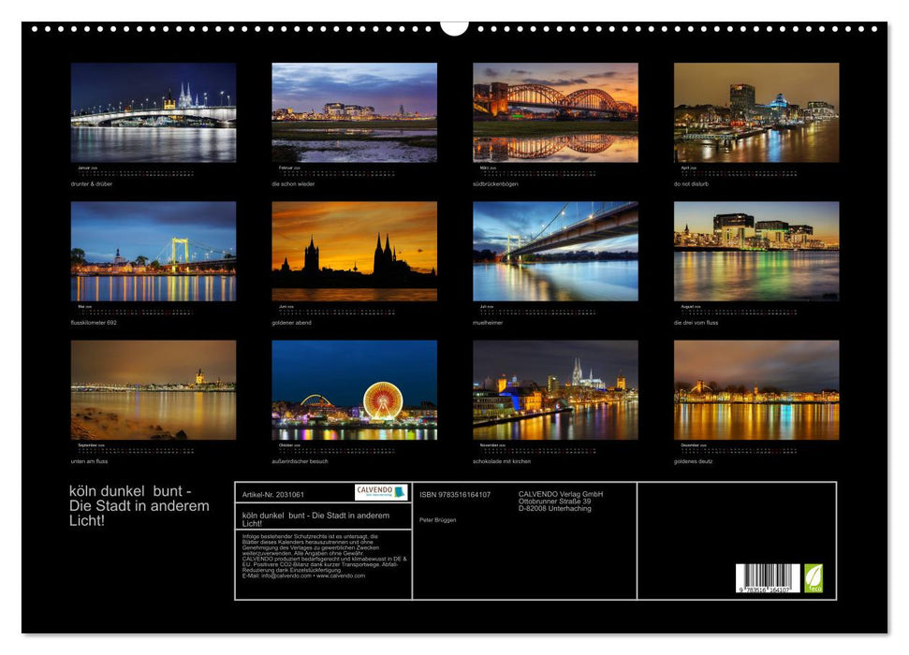Toggle the April image caption 'do not disturb'

click(x=693, y=184)
